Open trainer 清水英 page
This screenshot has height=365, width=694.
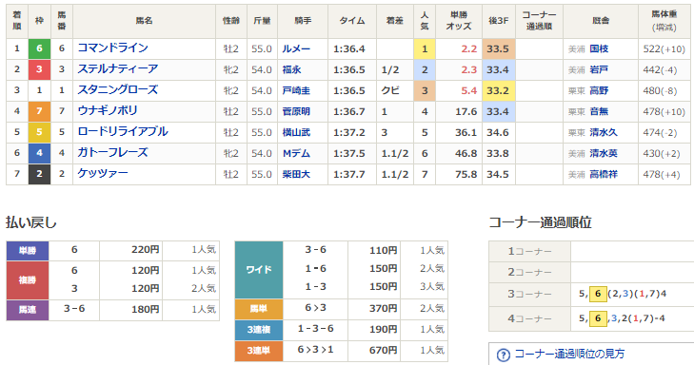[604, 153]
